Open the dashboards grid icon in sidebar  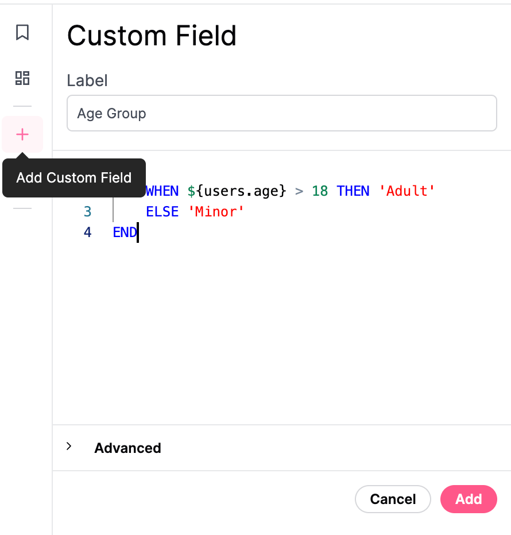coord(22,78)
